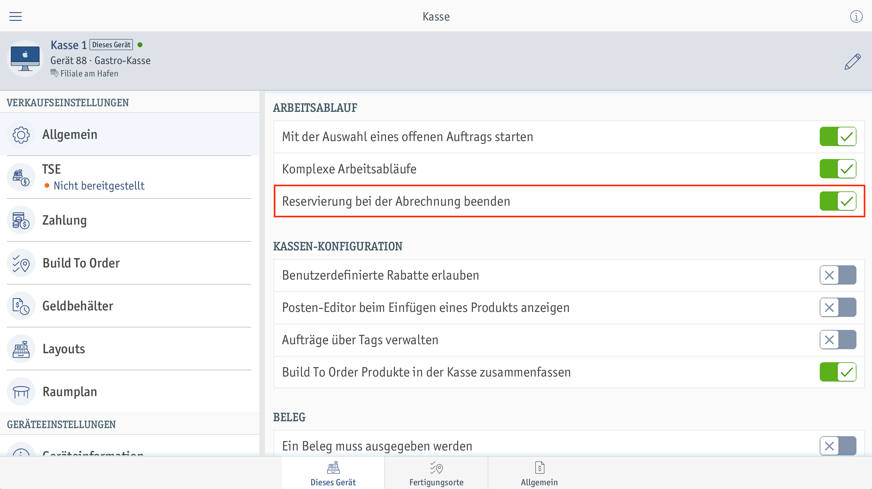This screenshot has width=872, height=489.
Task: Toggle Build To Order Produkte zusammenfassen
Action: point(838,372)
